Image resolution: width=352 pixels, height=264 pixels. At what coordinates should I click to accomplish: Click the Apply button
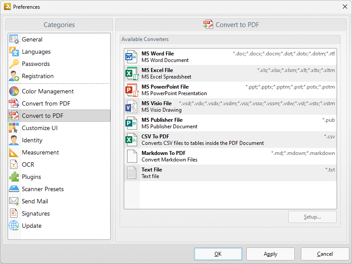(x=270, y=254)
